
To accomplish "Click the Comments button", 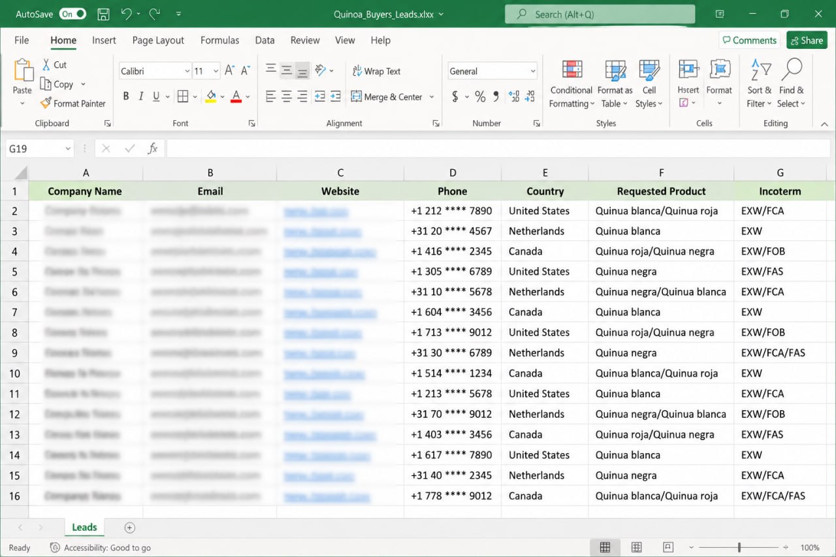I will (x=749, y=40).
